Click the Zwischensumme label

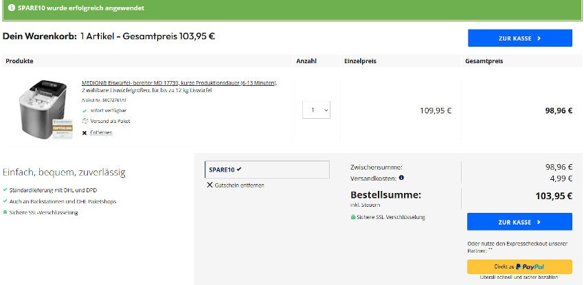coord(377,168)
